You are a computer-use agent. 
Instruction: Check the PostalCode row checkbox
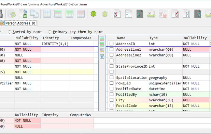pos(111,105)
